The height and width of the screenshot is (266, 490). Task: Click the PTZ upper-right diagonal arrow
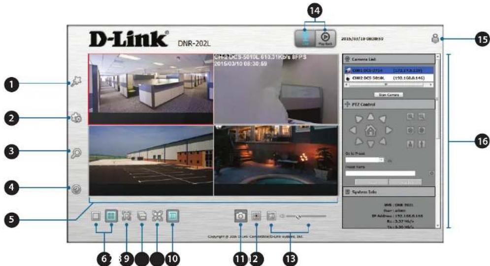pyautogui.click(x=383, y=119)
